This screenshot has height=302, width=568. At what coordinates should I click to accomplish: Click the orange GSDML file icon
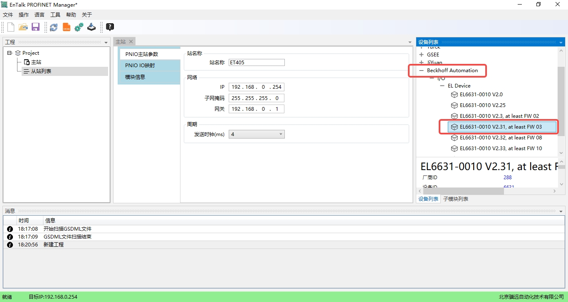coord(66,27)
